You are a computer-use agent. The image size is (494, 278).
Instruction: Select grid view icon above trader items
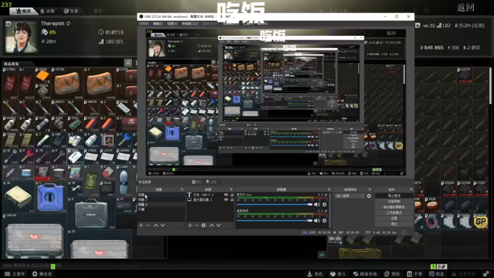point(128,62)
